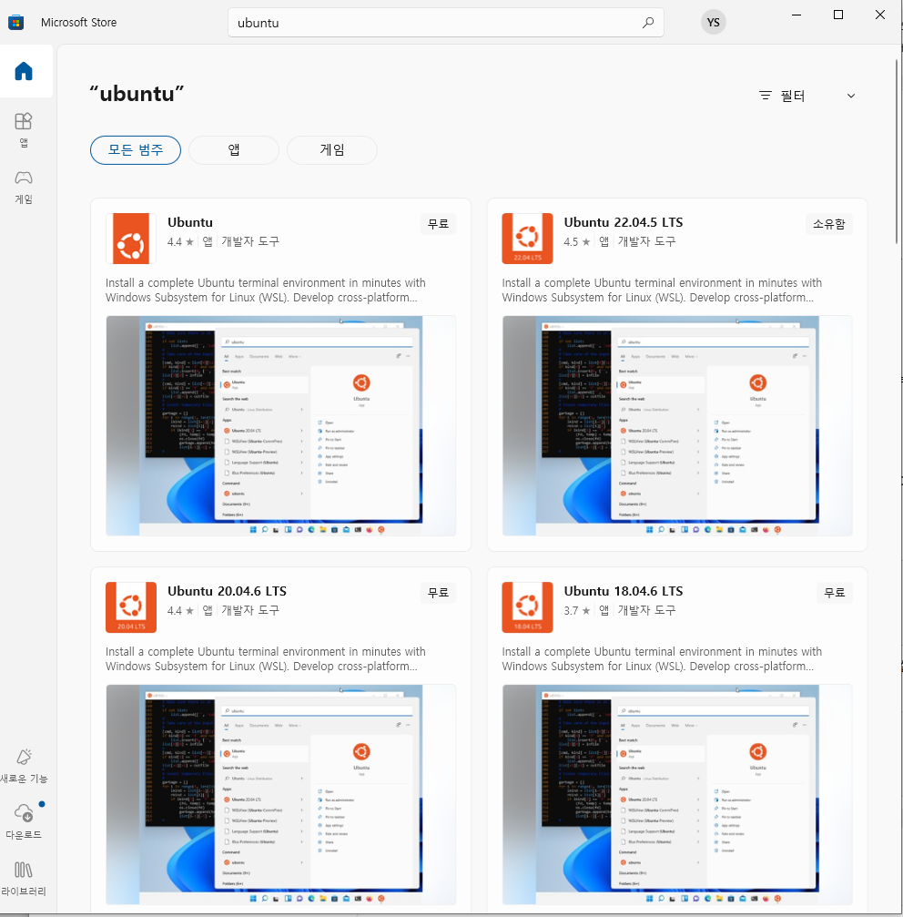Select the 모든 범주 category tab
903x917 pixels.
click(x=136, y=150)
